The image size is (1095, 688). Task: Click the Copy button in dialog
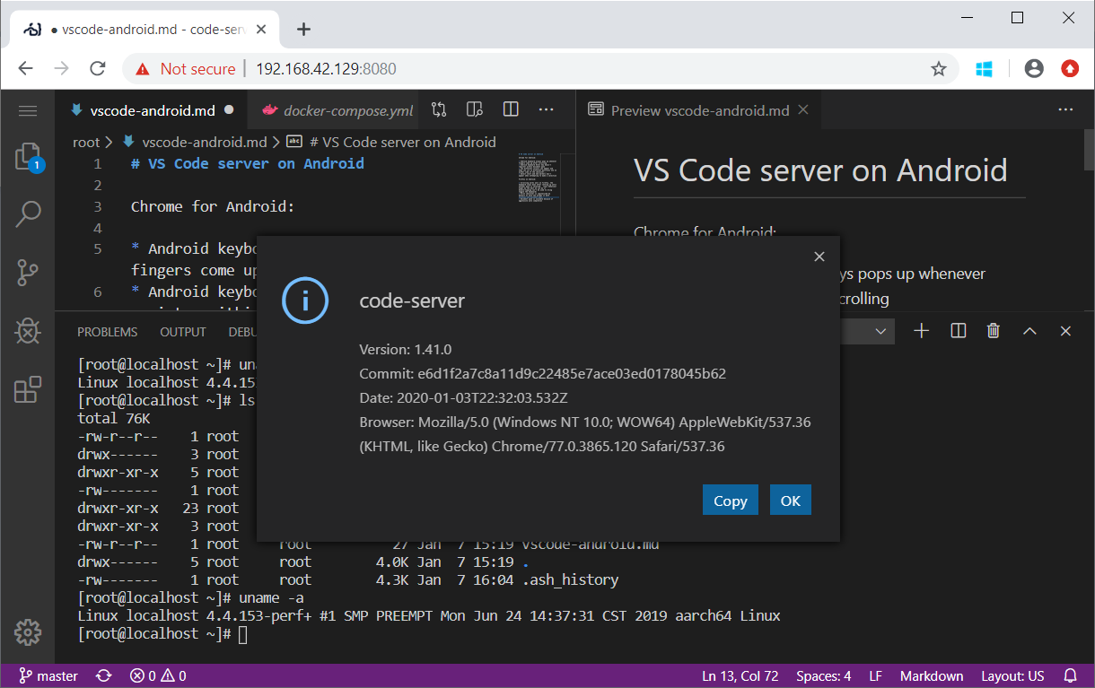(x=731, y=501)
